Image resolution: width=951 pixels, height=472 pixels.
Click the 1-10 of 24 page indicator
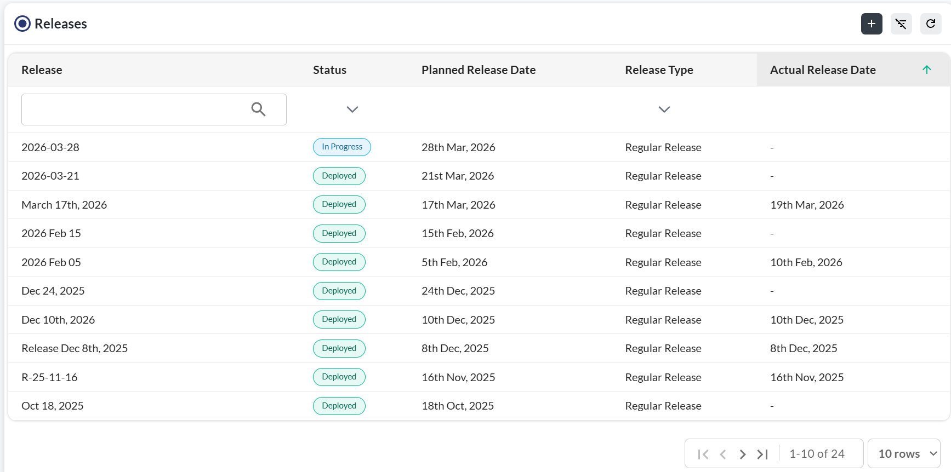pos(817,454)
